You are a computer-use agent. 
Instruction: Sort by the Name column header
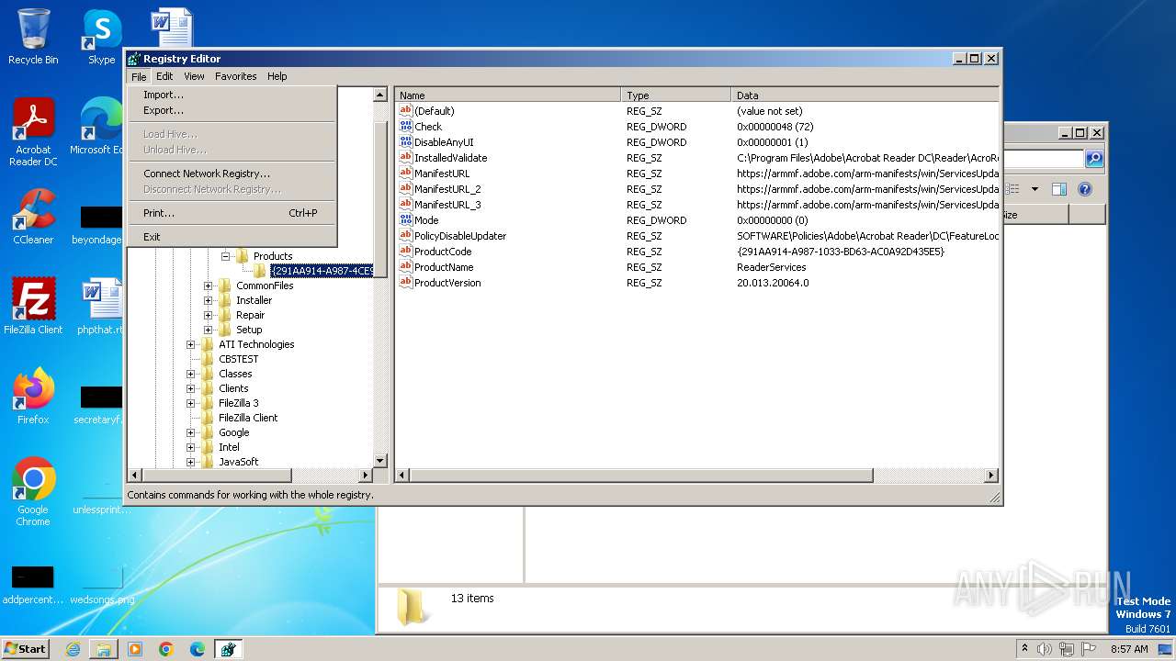coord(508,95)
